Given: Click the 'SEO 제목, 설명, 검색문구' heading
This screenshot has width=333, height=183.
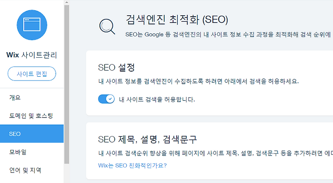Looking at the screenshot, I should [148, 140].
